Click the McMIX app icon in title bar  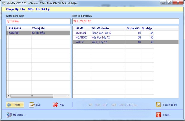(x=4, y=3)
